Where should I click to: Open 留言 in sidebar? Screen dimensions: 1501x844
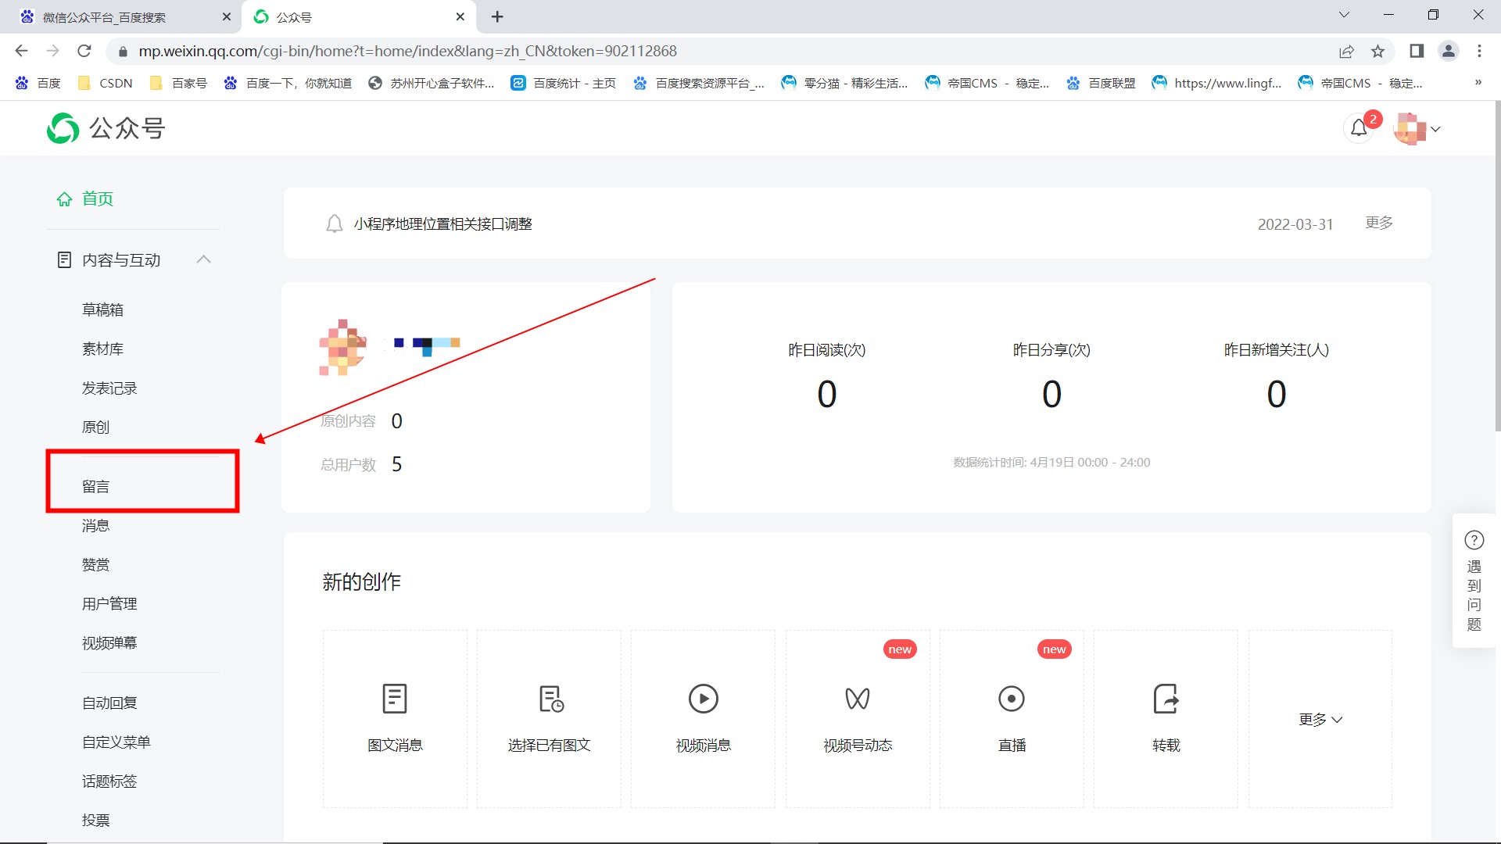click(x=95, y=486)
